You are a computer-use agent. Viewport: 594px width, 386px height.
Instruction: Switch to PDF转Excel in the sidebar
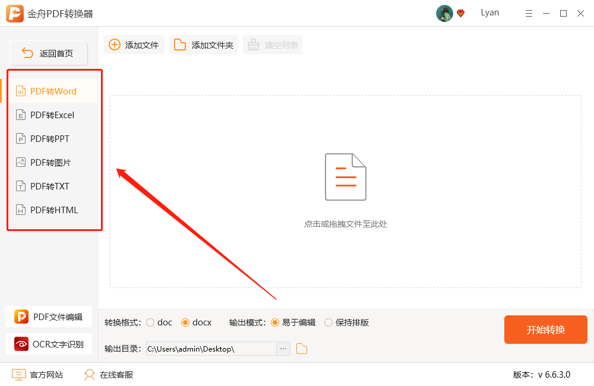coord(52,115)
